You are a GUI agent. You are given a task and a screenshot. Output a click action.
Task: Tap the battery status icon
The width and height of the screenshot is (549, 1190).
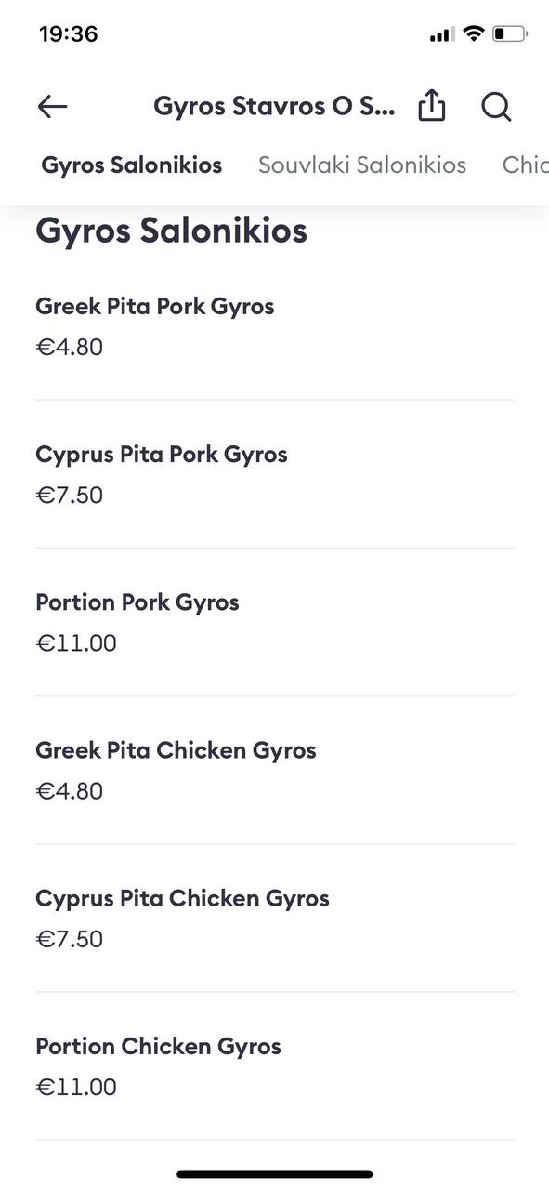[x=510, y=34]
